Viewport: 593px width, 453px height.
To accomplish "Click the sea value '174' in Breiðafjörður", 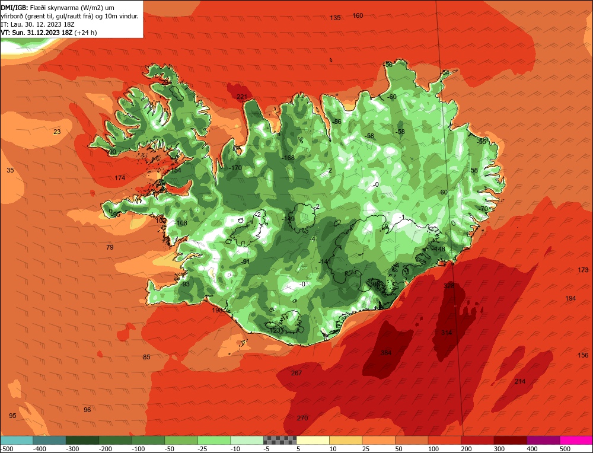I will (x=120, y=178).
